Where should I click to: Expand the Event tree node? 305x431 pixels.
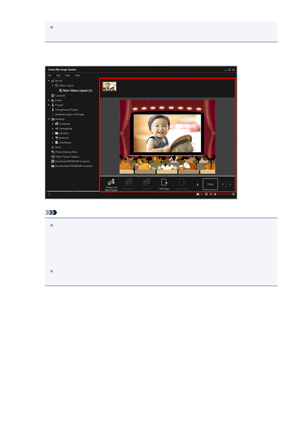click(49, 100)
